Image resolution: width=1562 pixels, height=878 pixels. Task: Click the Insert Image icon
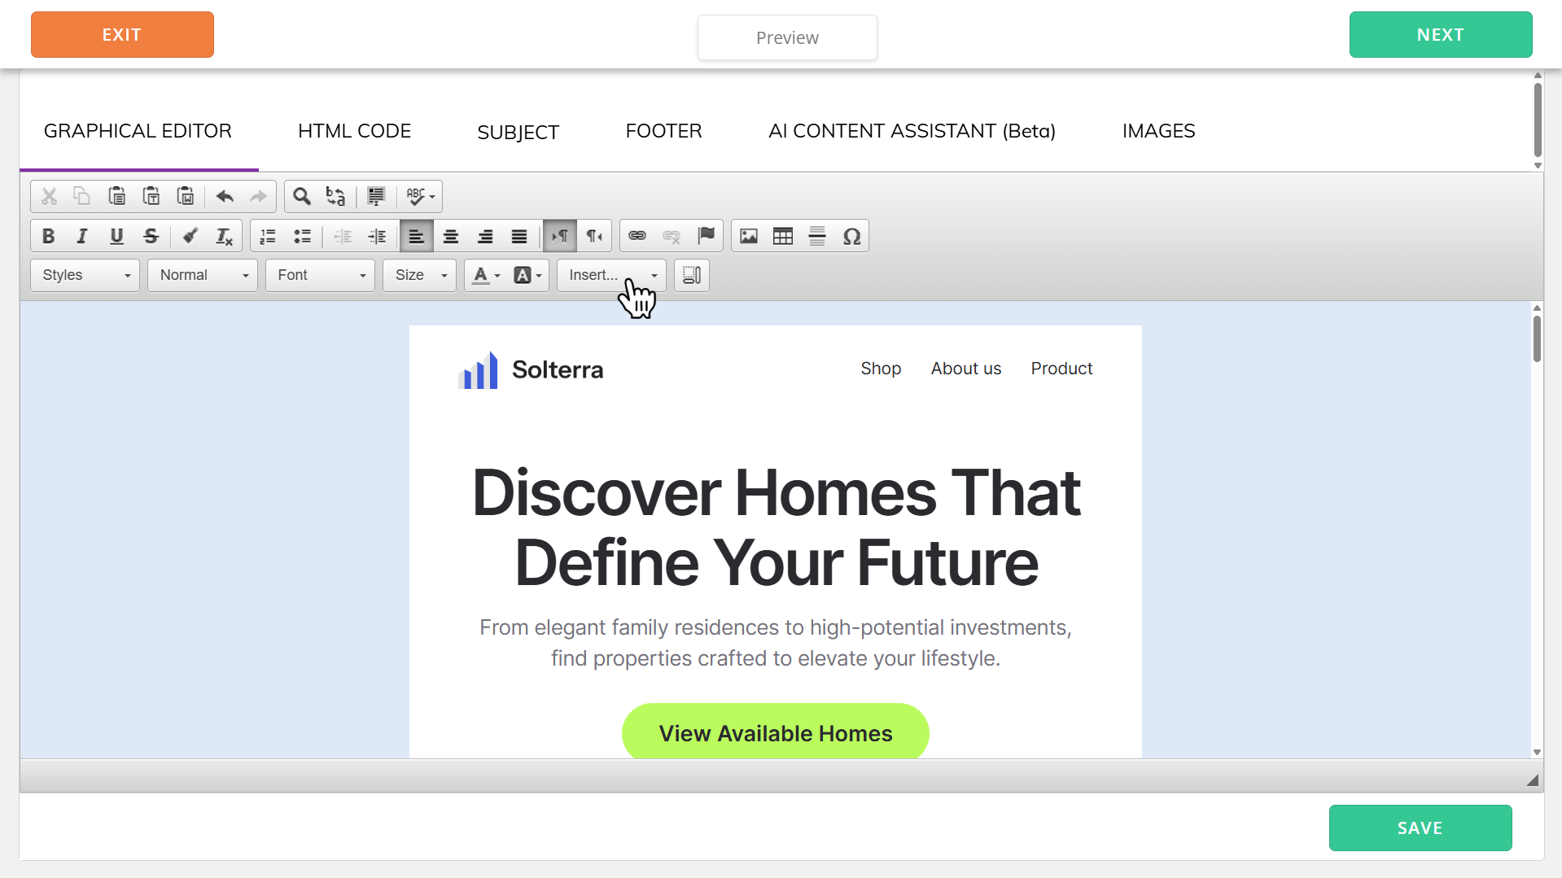click(749, 236)
